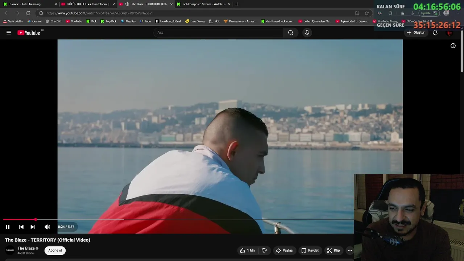Click the youtube.com address bar URL
This screenshot has height=261, width=464.
click(x=99, y=13)
